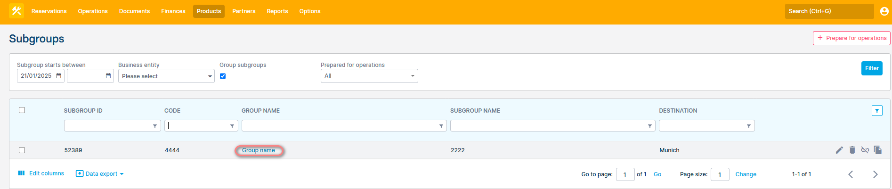892x189 pixels.
Task: Click the Prepare for operations button
Action: coord(851,38)
